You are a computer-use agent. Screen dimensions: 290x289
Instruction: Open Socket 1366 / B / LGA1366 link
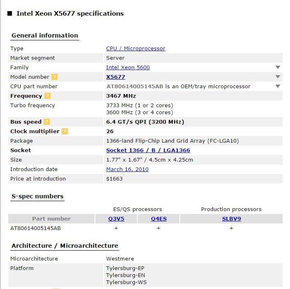tap(148, 150)
